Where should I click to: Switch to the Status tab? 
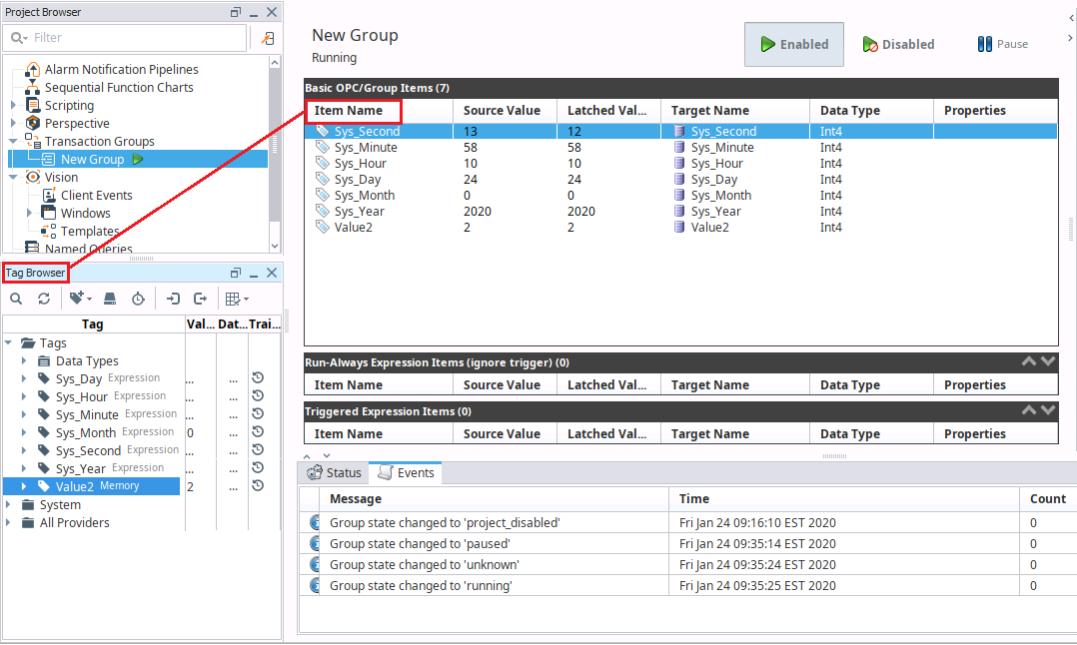point(334,473)
